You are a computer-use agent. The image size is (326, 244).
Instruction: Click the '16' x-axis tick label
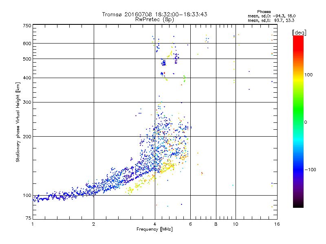pos(277,224)
